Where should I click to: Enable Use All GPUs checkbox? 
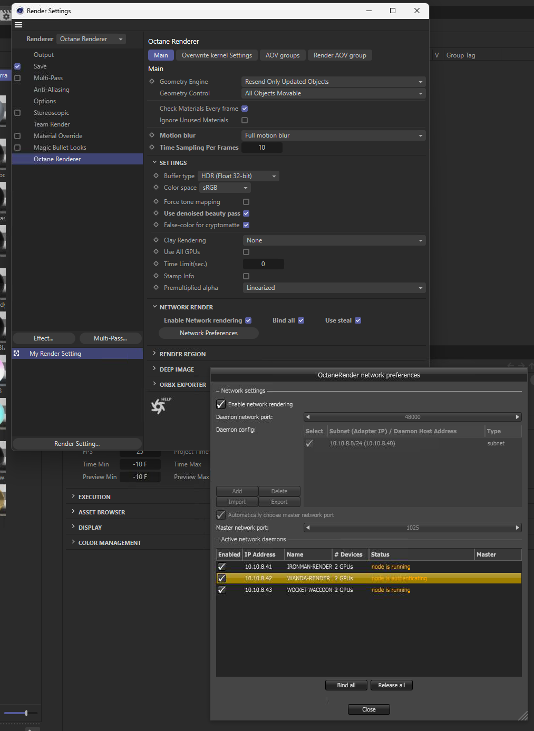[x=246, y=252]
